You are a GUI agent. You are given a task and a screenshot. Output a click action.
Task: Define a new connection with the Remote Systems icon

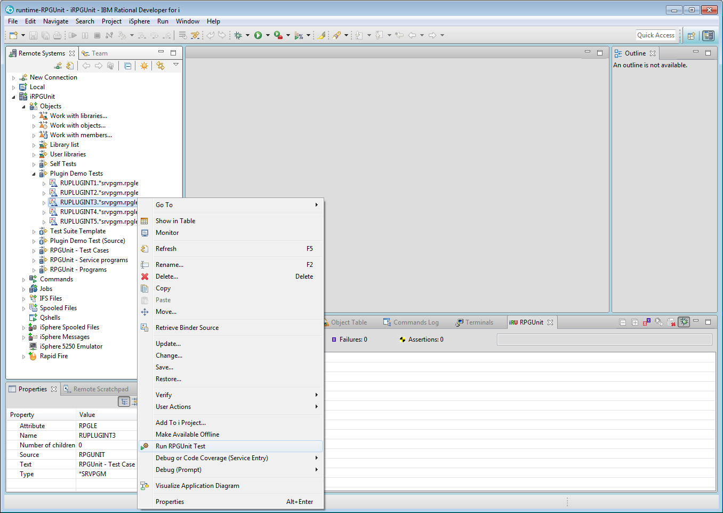click(58, 65)
